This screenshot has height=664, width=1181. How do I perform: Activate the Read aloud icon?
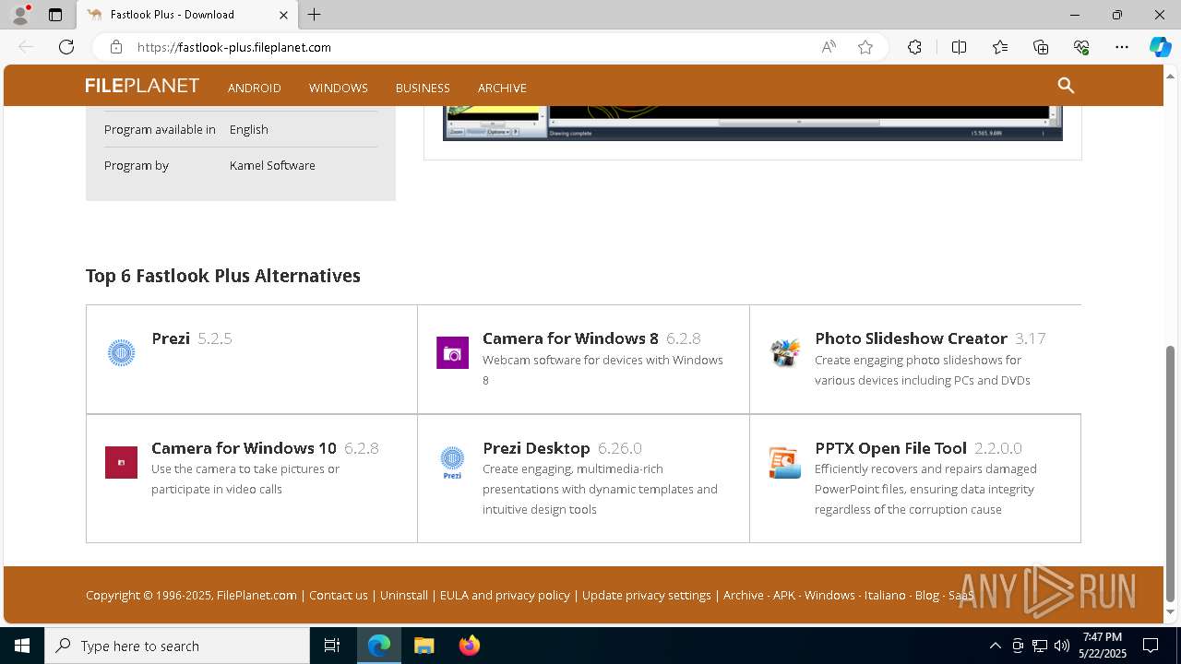[x=829, y=47]
